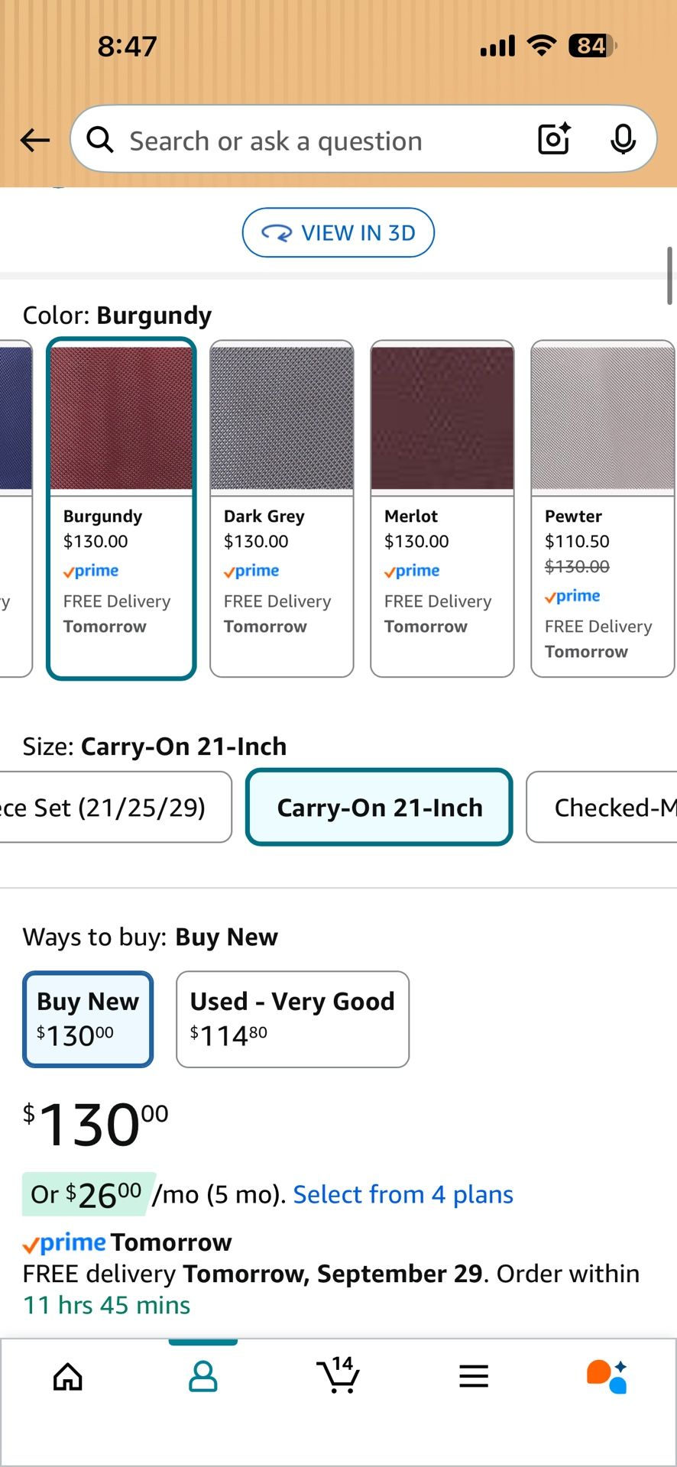
Task: Open the hamburger menu tab
Action: coord(474,1377)
